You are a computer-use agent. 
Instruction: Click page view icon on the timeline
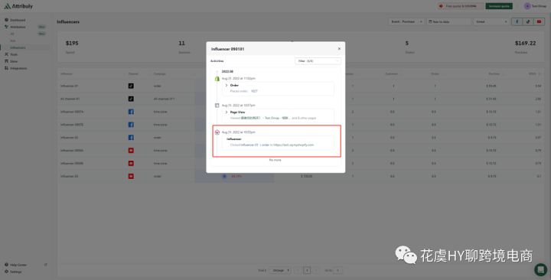(217, 106)
